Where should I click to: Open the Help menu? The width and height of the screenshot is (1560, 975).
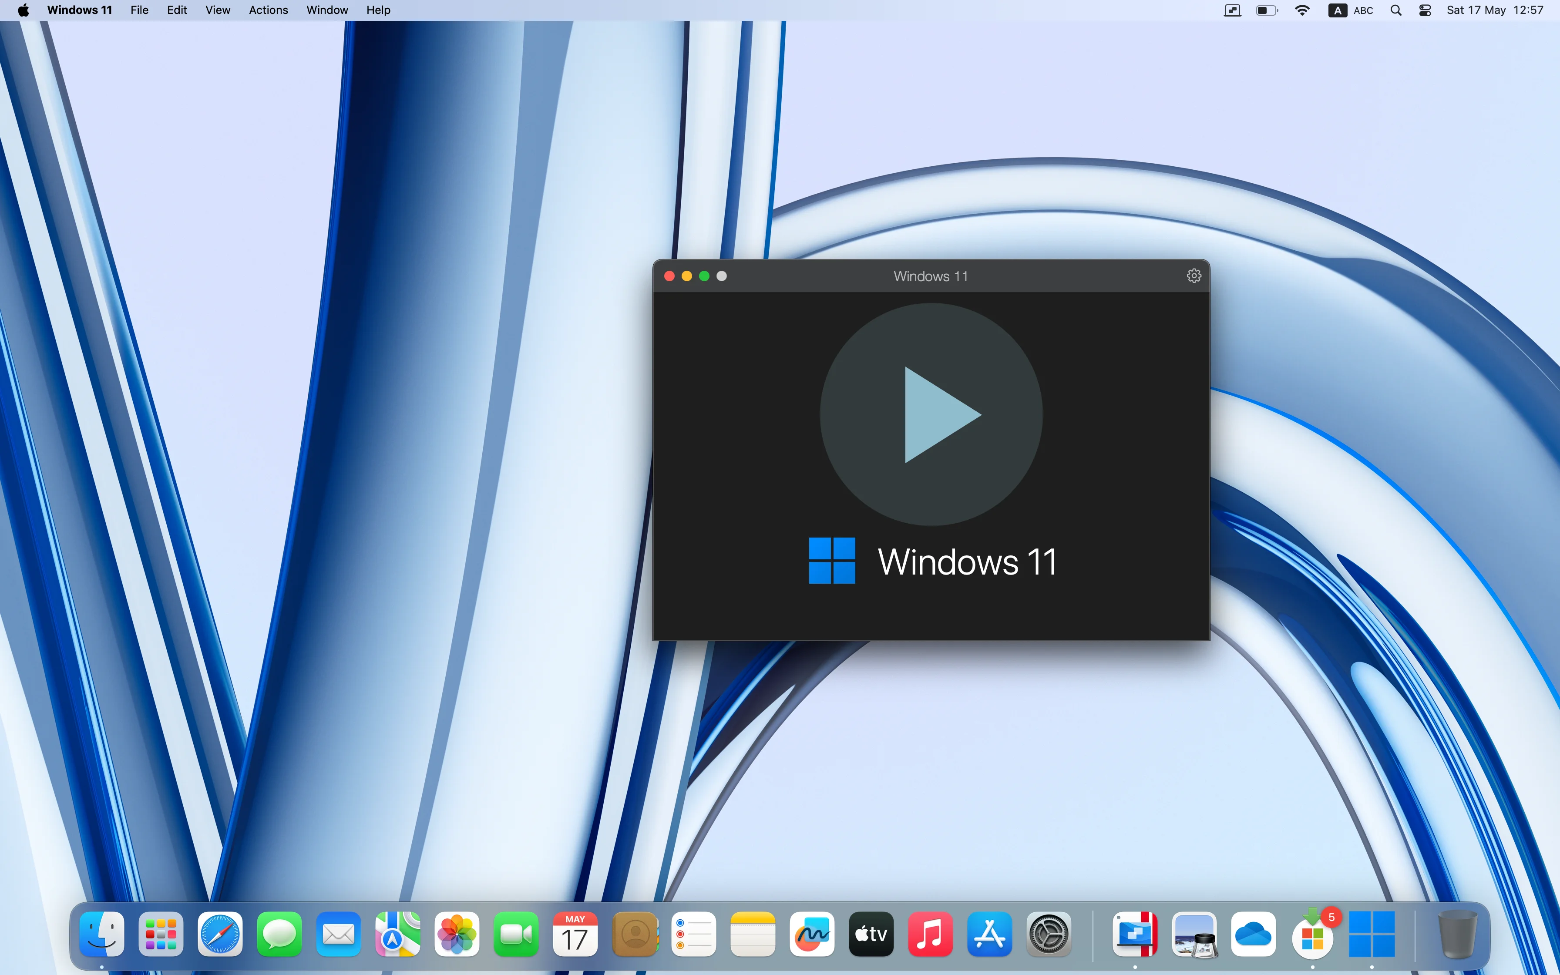(378, 10)
